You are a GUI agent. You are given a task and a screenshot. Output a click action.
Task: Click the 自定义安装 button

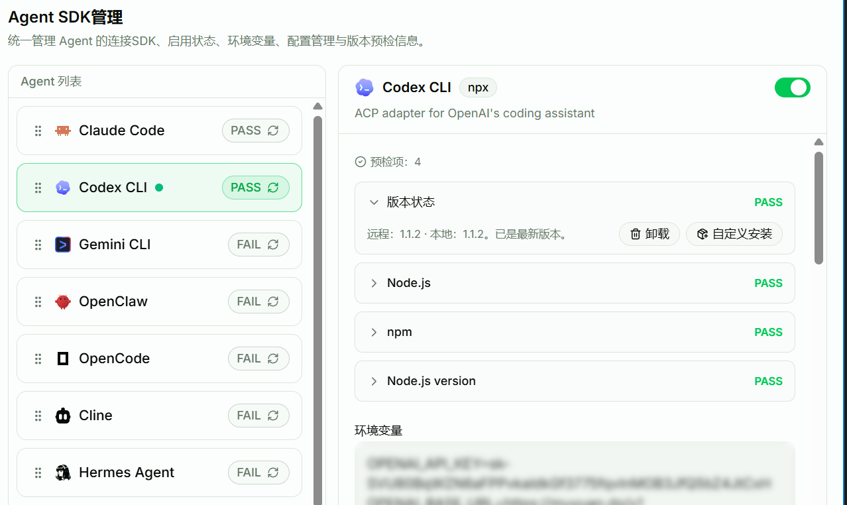(x=734, y=234)
